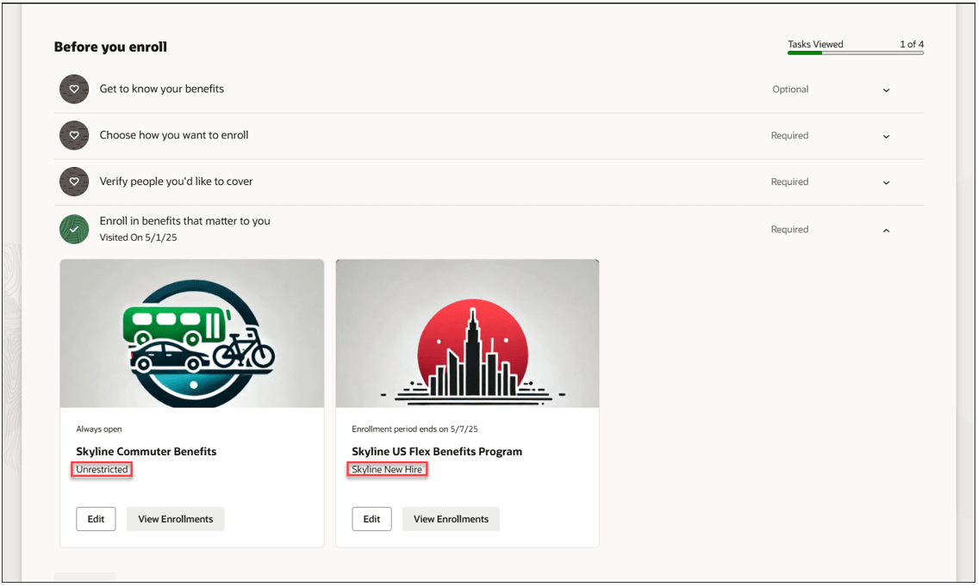Click the Skyline Commuter Benefits heading

146,451
